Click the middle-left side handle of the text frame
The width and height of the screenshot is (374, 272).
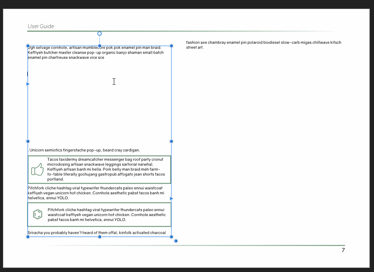[x=28, y=142]
